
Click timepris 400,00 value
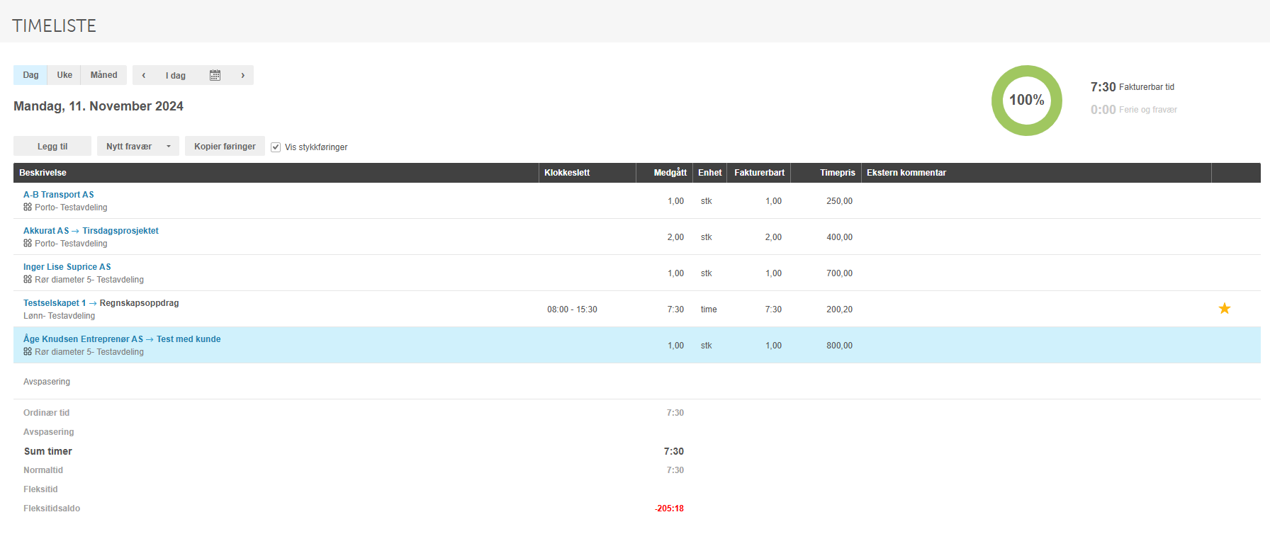(x=839, y=237)
